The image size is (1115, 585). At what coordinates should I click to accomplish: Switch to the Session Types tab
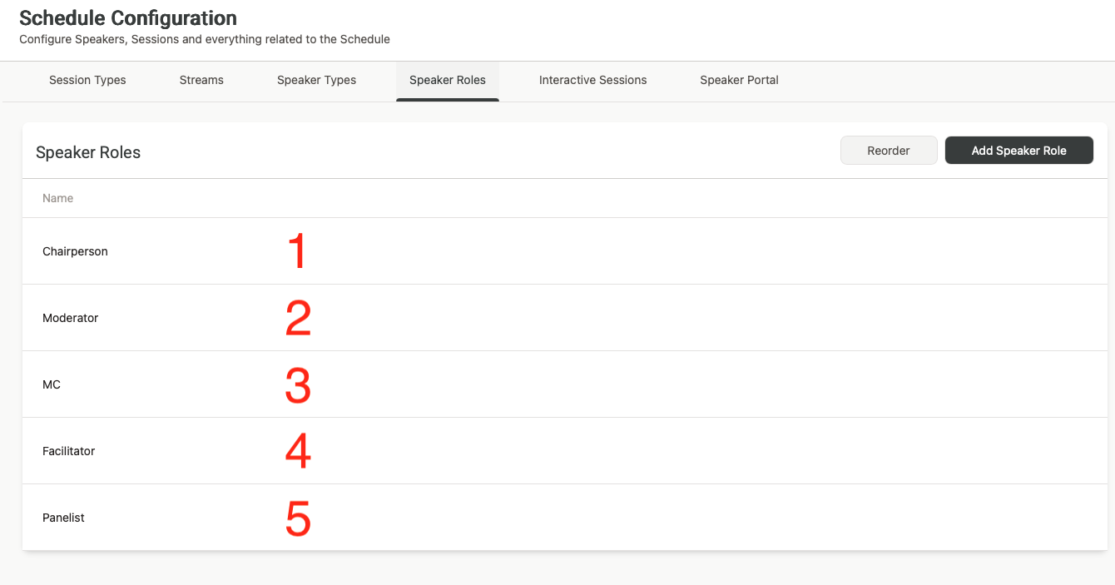[87, 81]
